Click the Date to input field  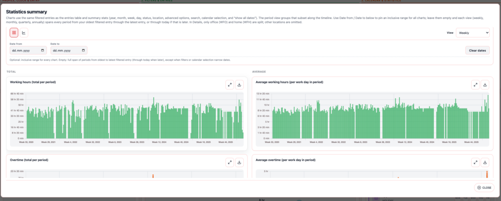pyautogui.click(x=65, y=50)
